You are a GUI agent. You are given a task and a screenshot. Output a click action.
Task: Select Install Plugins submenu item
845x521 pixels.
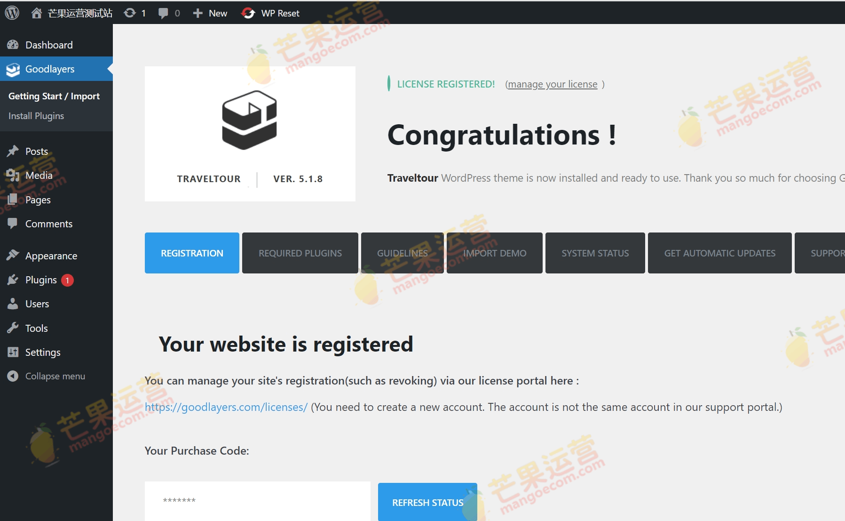(36, 116)
